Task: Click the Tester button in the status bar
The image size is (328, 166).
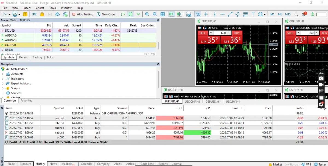Action: (320, 164)
